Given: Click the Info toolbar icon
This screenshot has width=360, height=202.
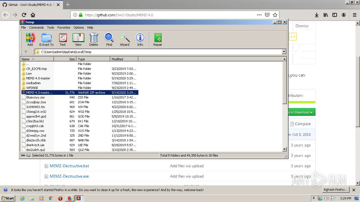Looking at the screenshot, I should click(140, 39).
